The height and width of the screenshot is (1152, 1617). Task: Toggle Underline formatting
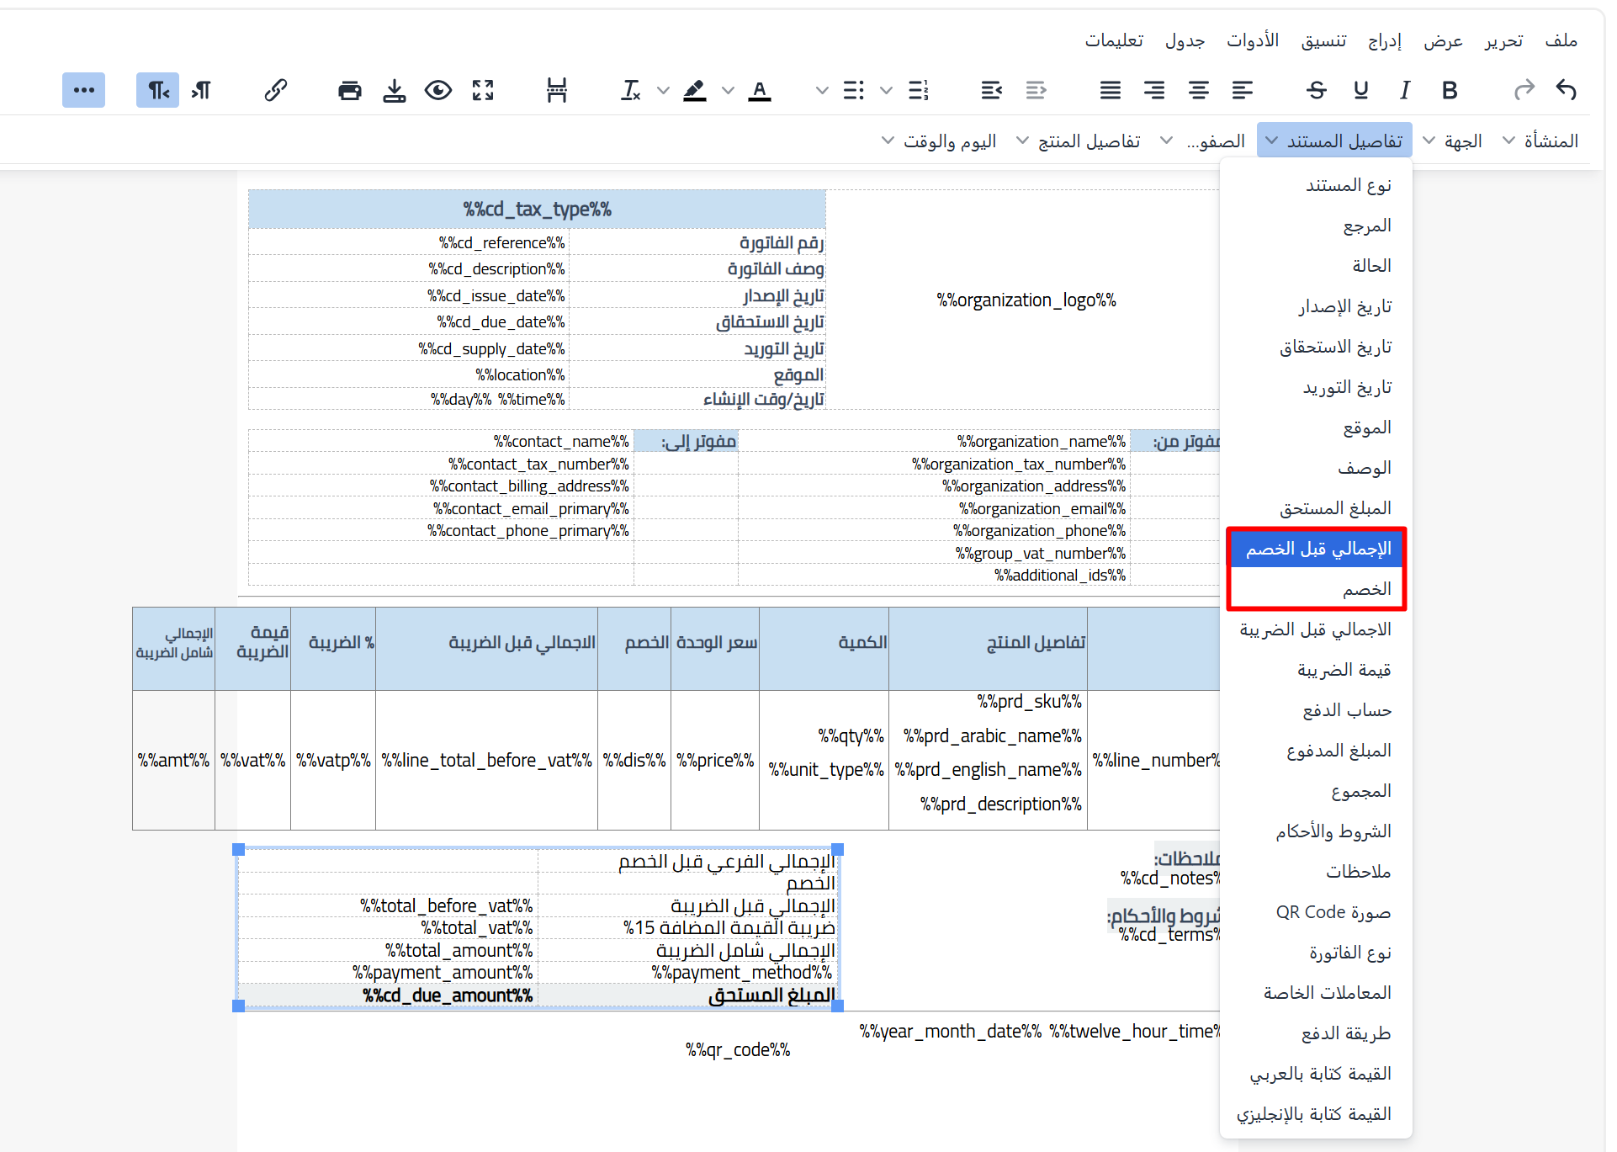tap(1360, 90)
